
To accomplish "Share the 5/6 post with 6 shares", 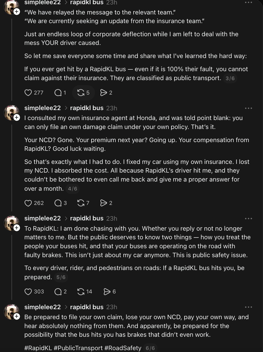I will pyautogui.click(x=107, y=292).
